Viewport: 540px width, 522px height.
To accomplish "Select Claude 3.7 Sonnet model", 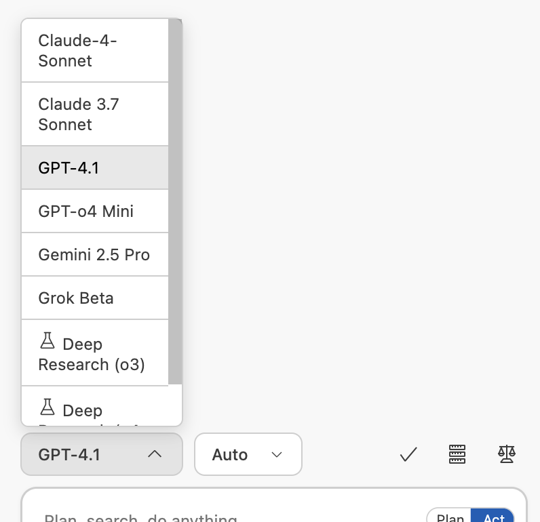I will 95,115.
